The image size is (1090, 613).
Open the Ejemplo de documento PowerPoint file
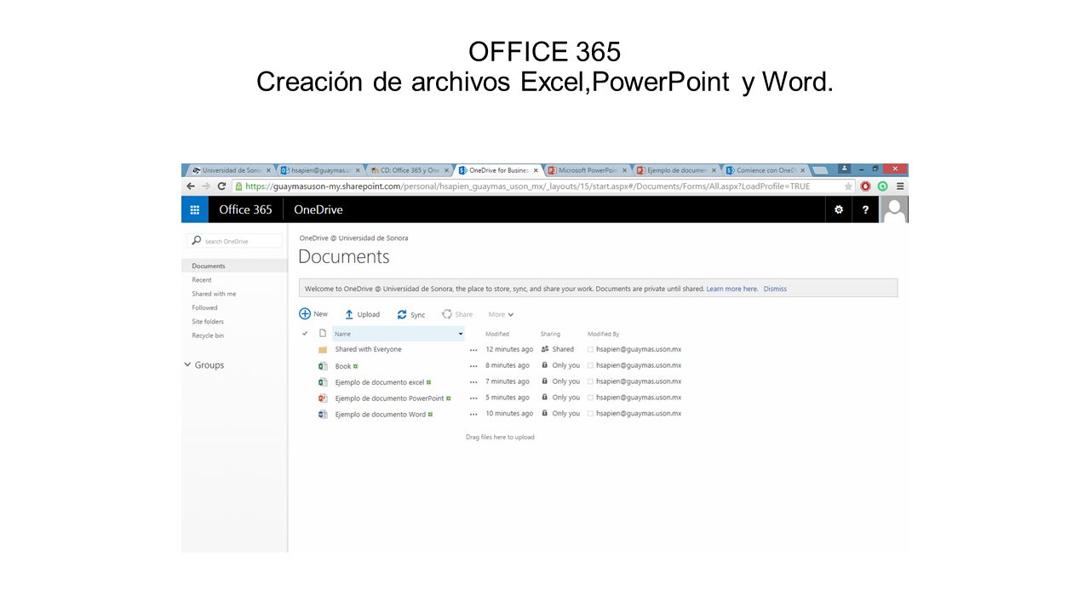(x=389, y=398)
